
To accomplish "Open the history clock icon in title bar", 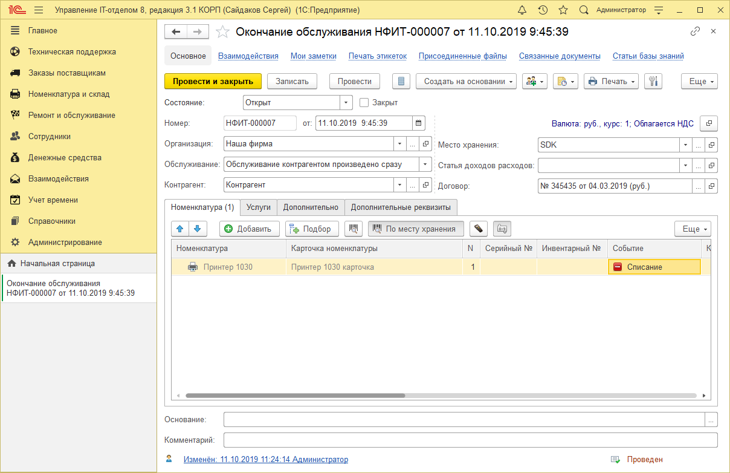I will (543, 10).
